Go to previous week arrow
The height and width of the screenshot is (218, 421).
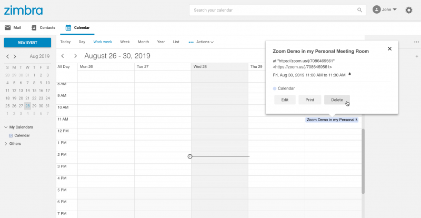pos(63,56)
